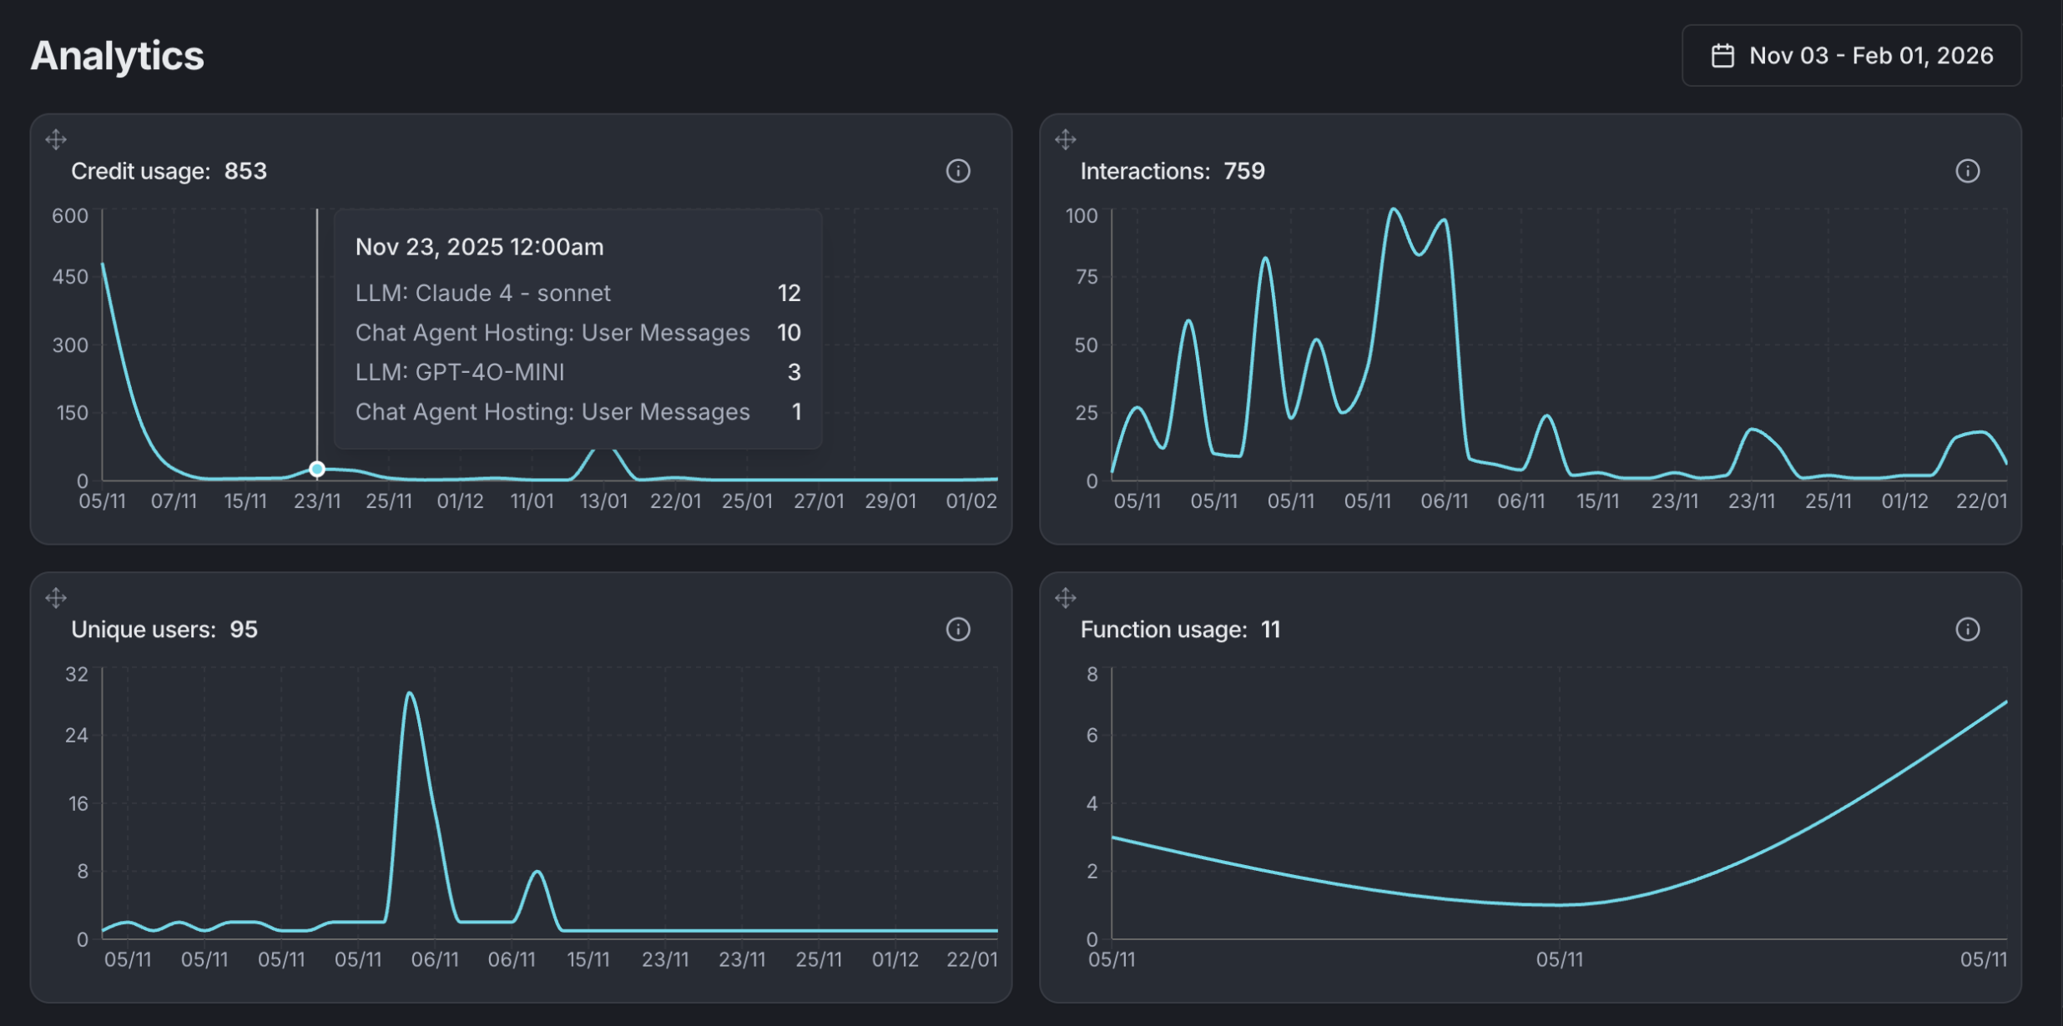Open the Function usage chart info icon
2063x1026 pixels.
click(1968, 629)
